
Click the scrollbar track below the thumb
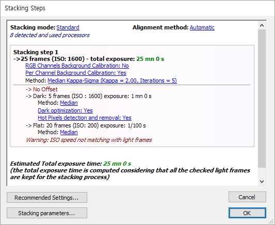262,172
